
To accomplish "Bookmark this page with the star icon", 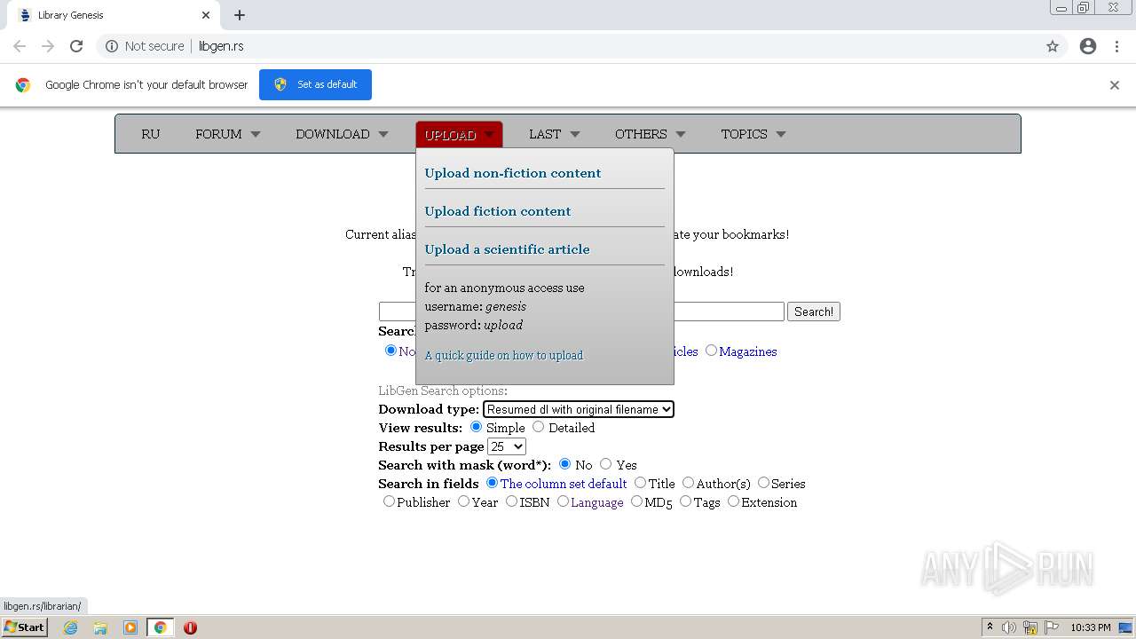I will pos(1053,46).
